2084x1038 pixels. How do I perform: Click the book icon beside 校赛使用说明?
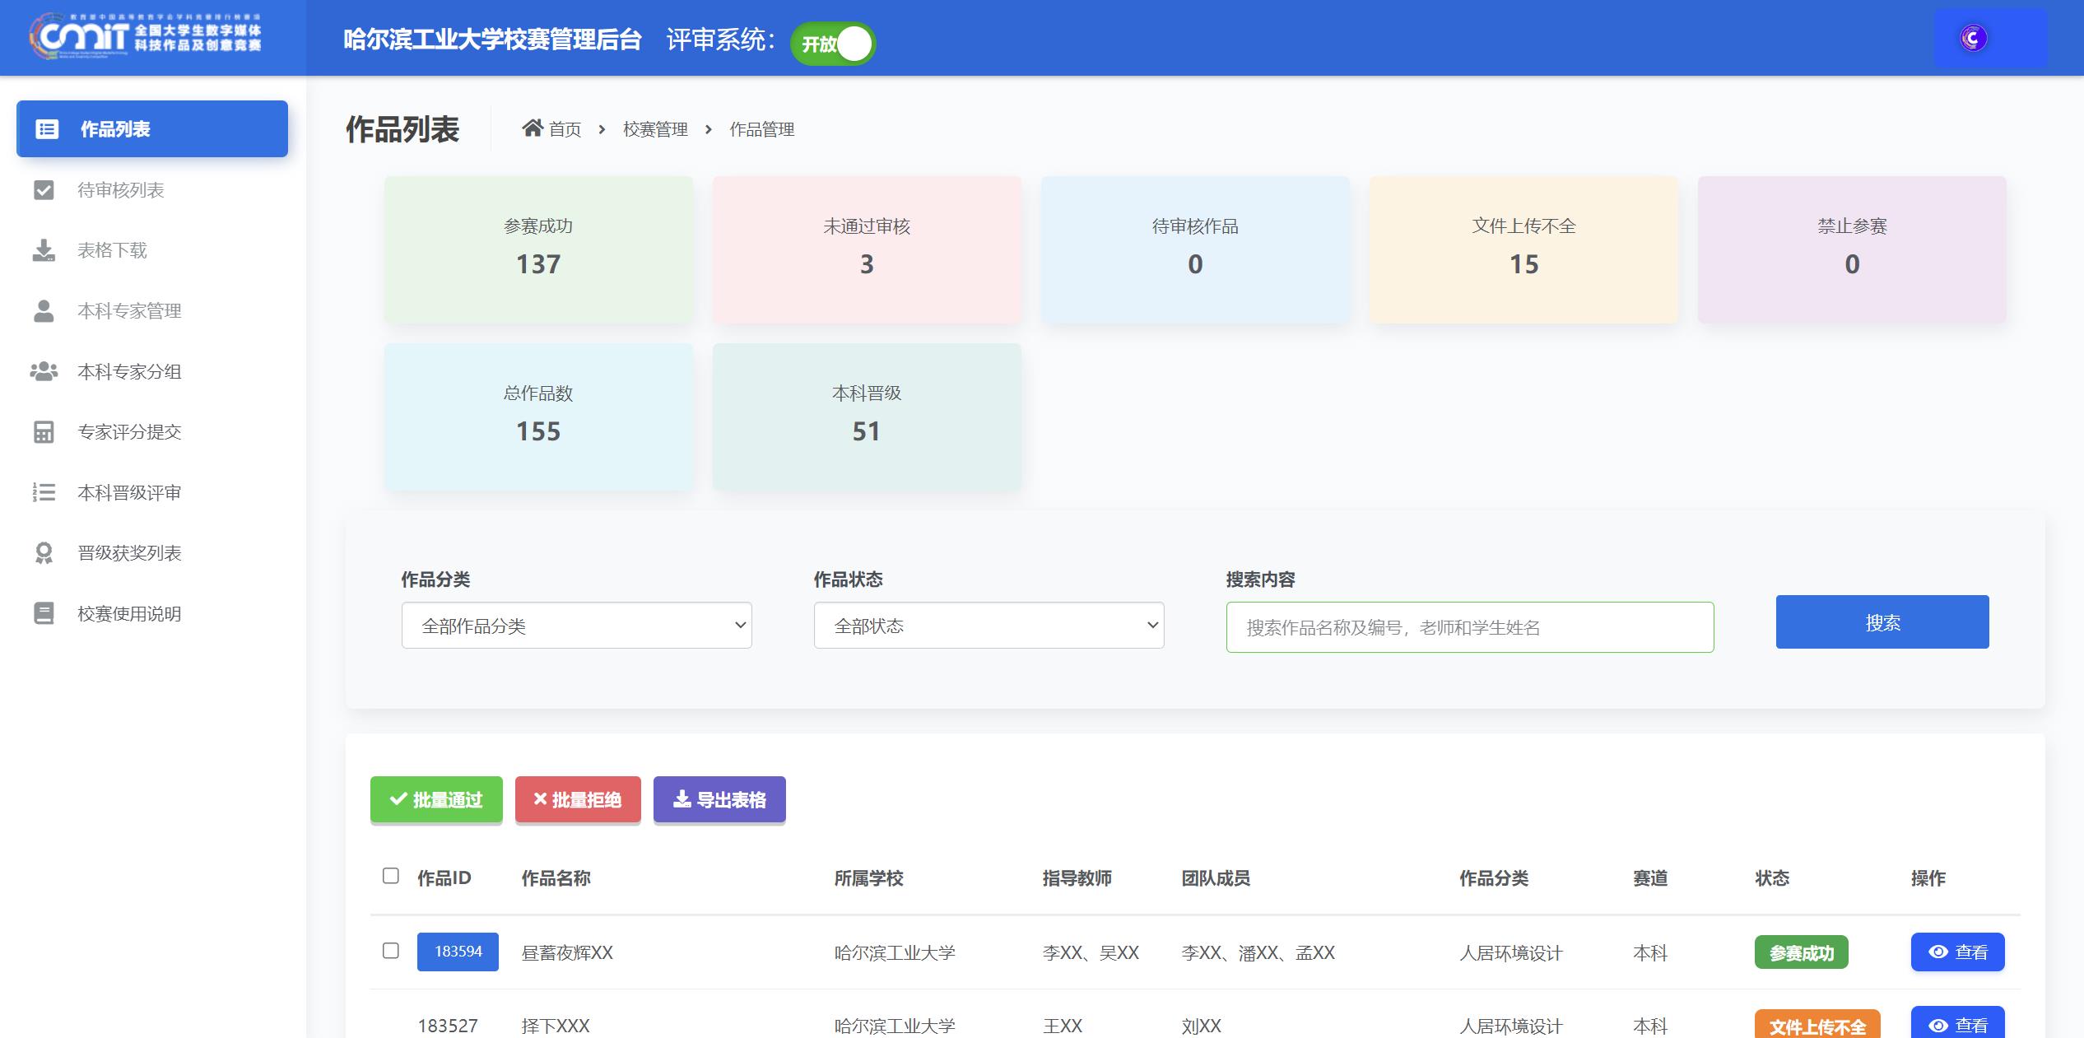point(44,613)
